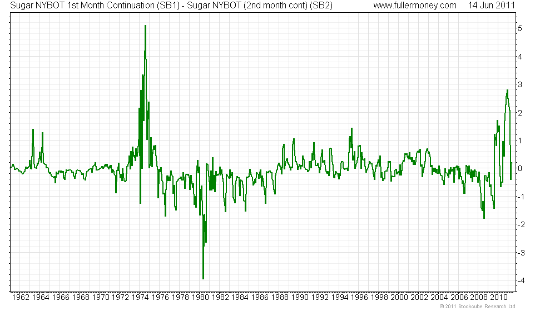The image size is (545, 311).
Task: Click the x-axis year 2010
Action: click(x=499, y=298)
